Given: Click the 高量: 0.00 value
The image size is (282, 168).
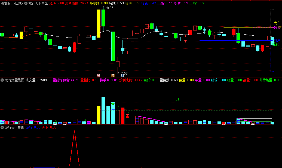Looking at the screenshot, I should 250,80.
